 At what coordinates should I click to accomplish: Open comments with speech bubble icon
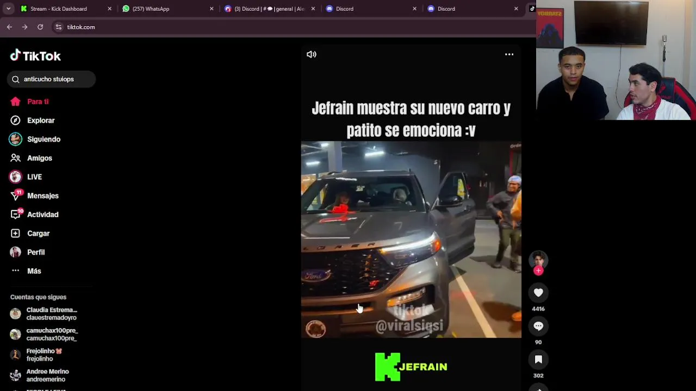coord(538,326)
